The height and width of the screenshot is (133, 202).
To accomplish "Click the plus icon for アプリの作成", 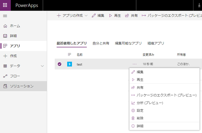I will coord(59,16).
